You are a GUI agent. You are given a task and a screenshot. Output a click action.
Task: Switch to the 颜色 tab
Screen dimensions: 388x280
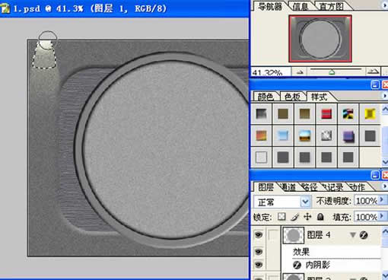point(266,97)
